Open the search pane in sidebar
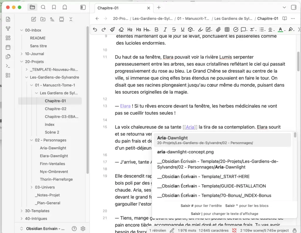This screenshot has height=233, width=301. click(43, 7)
